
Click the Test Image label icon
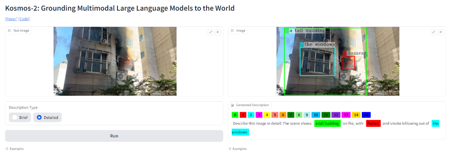coord(9,30)
